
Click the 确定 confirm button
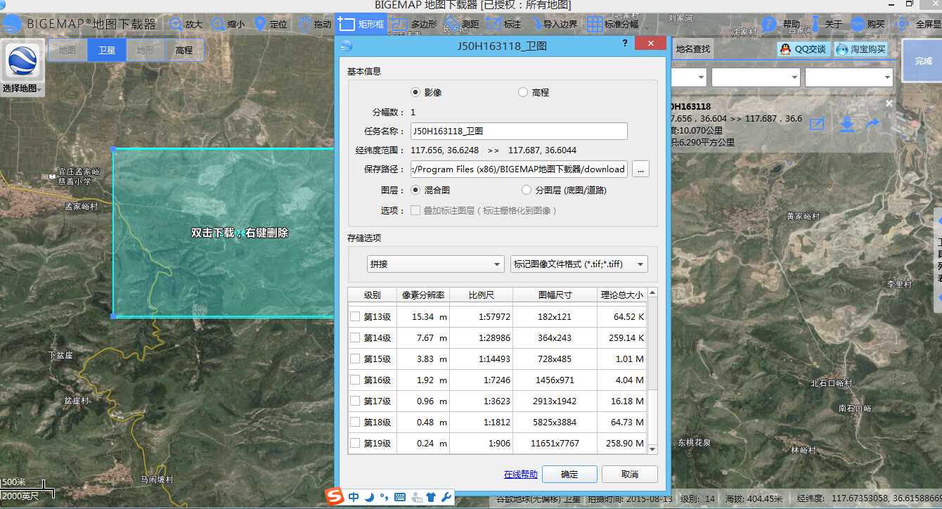[569, 474]
